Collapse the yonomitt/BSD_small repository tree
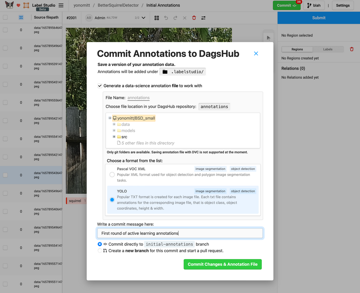This screenshot has height=293, width=360. (x=109, y=118)
